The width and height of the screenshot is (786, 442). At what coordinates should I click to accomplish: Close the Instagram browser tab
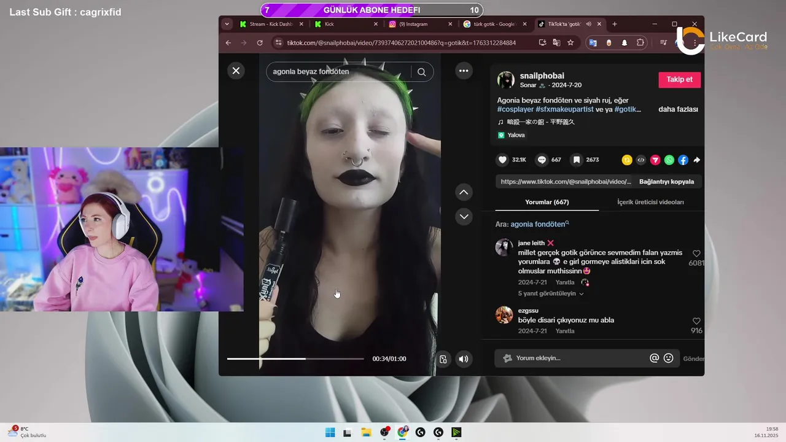pyautogui.click(x=450, y=24)
